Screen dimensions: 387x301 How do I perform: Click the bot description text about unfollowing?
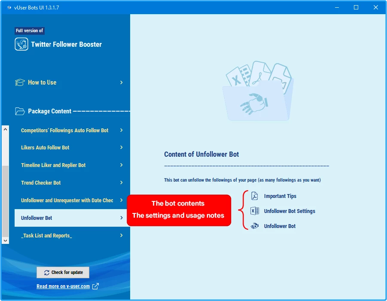coord(242,180)
